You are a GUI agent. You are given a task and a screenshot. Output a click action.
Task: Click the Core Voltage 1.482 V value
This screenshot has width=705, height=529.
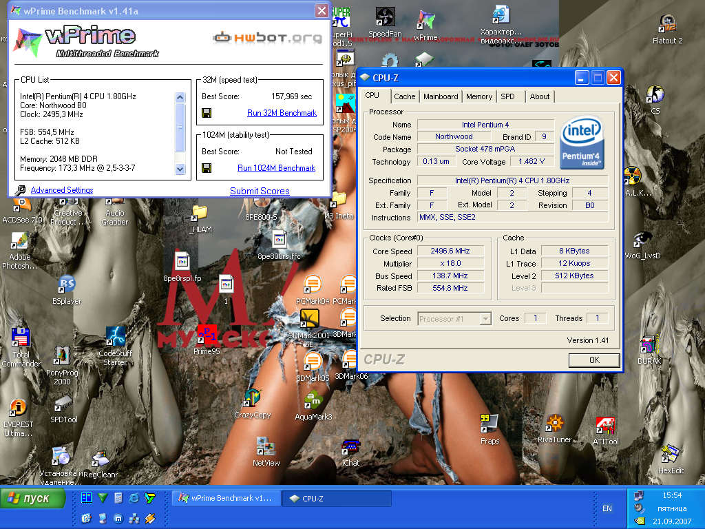coord(531,161)
